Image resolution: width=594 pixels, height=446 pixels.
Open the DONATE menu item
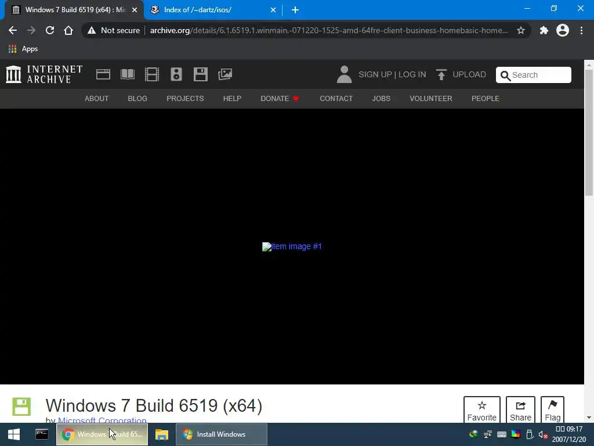tap(280, 99)
